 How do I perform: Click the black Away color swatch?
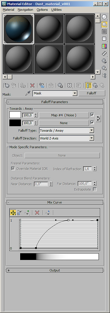click(x=15, y=123)
